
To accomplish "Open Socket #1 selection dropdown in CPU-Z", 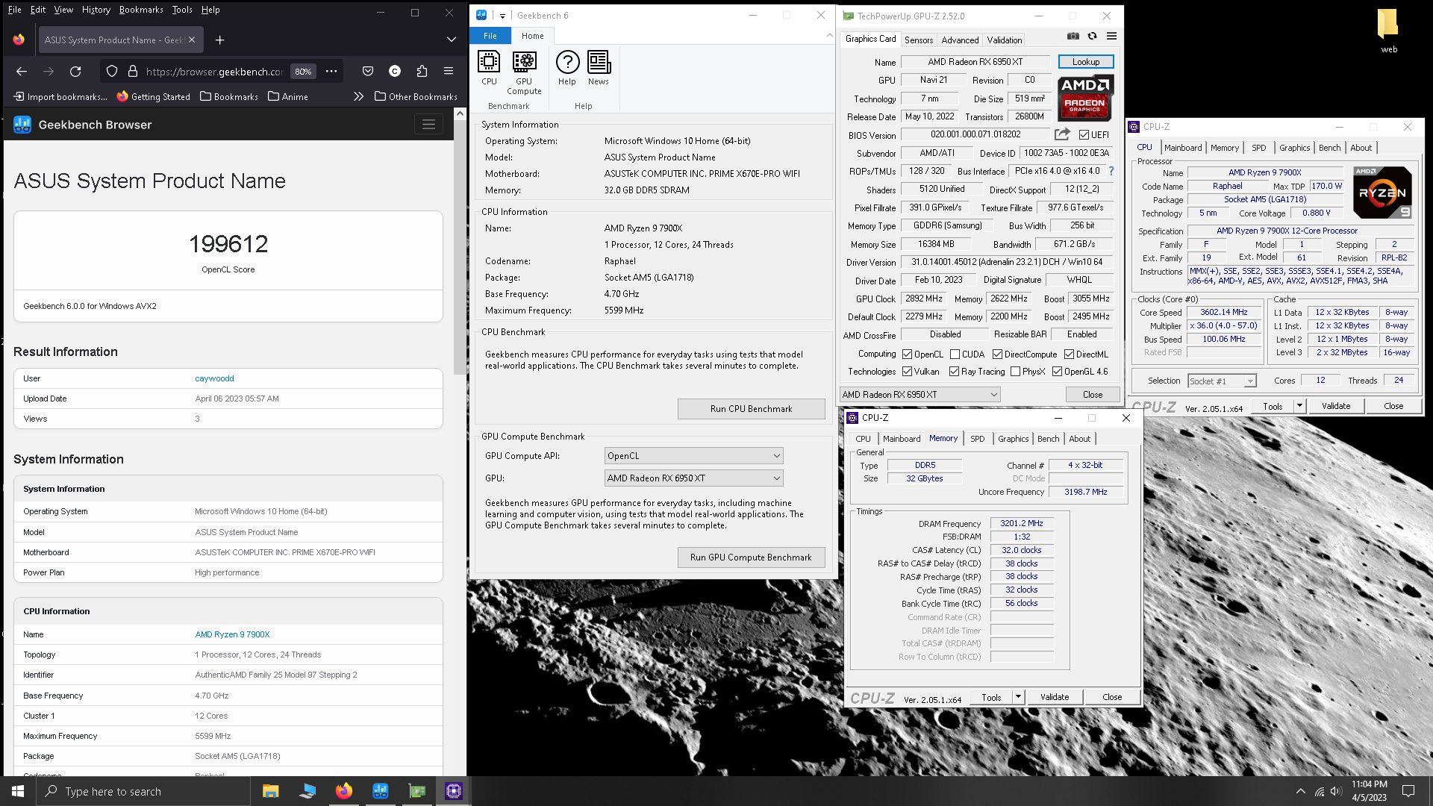I will tap(1222, 381).
